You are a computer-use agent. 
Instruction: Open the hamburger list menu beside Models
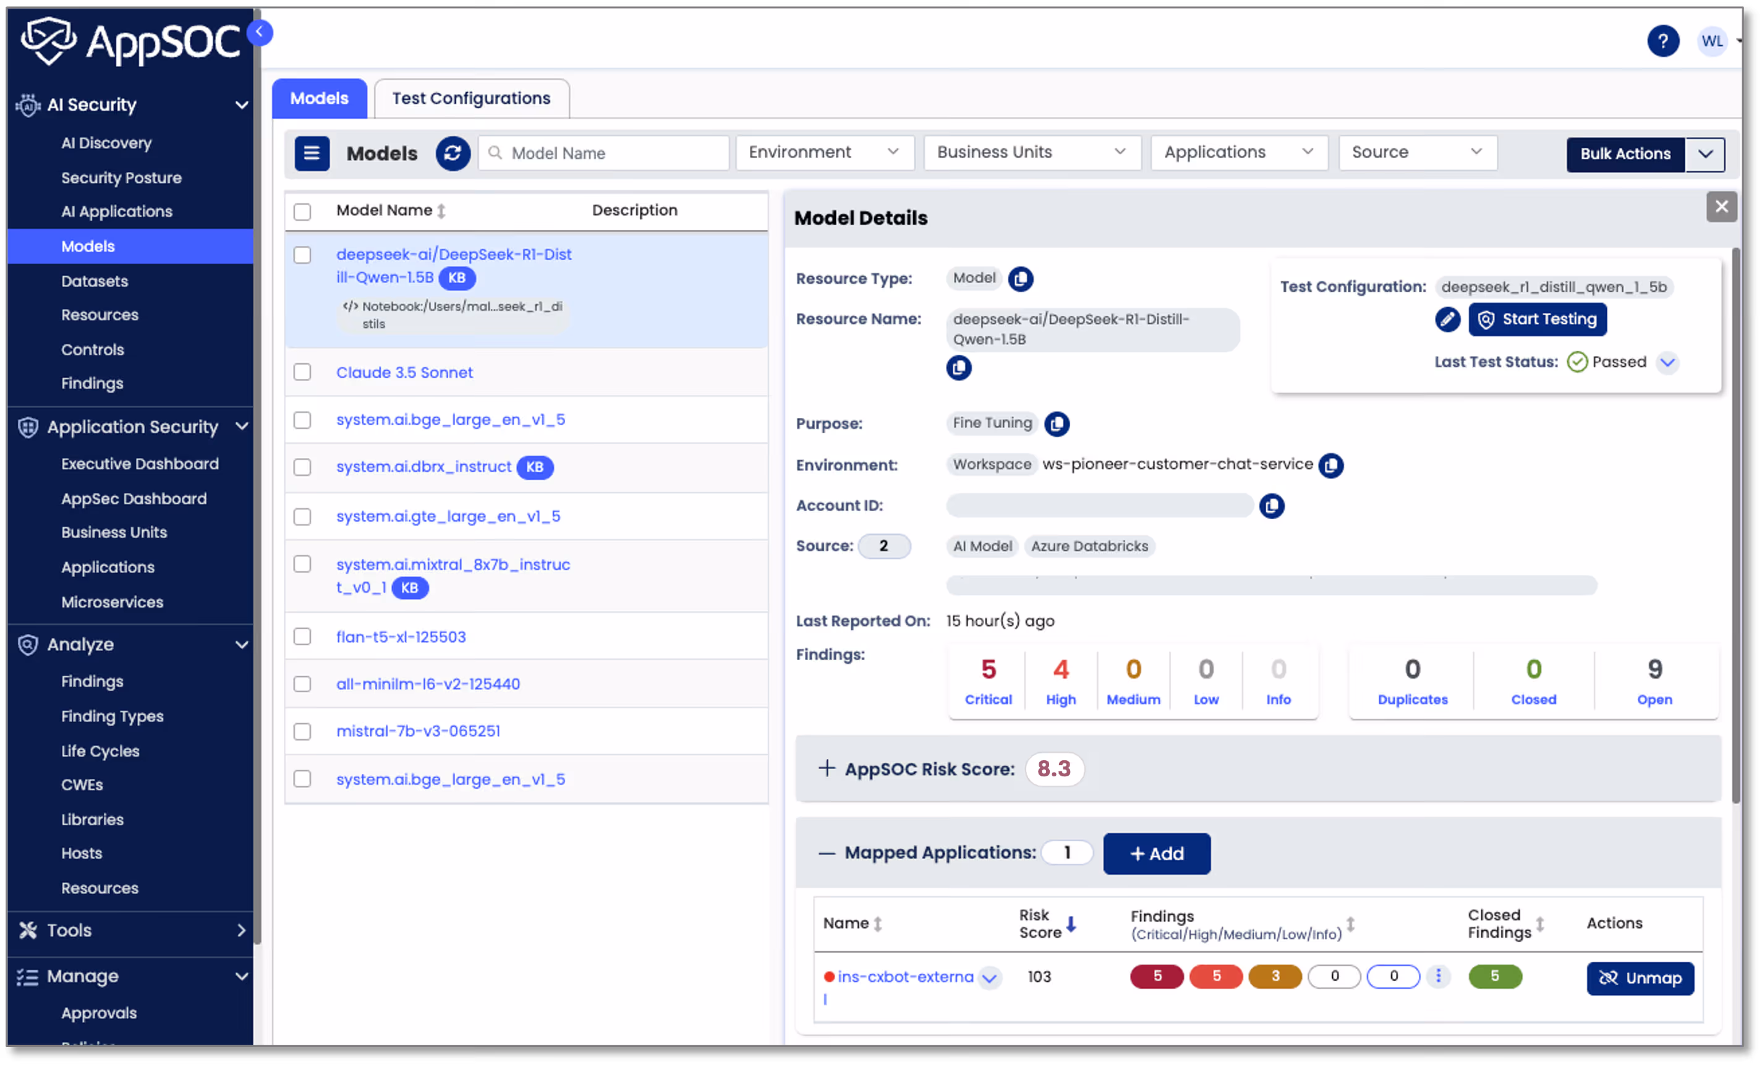pos(312,153)
